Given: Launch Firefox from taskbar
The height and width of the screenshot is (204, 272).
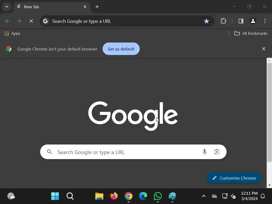Looking at the screenshot, I should 114,196.
